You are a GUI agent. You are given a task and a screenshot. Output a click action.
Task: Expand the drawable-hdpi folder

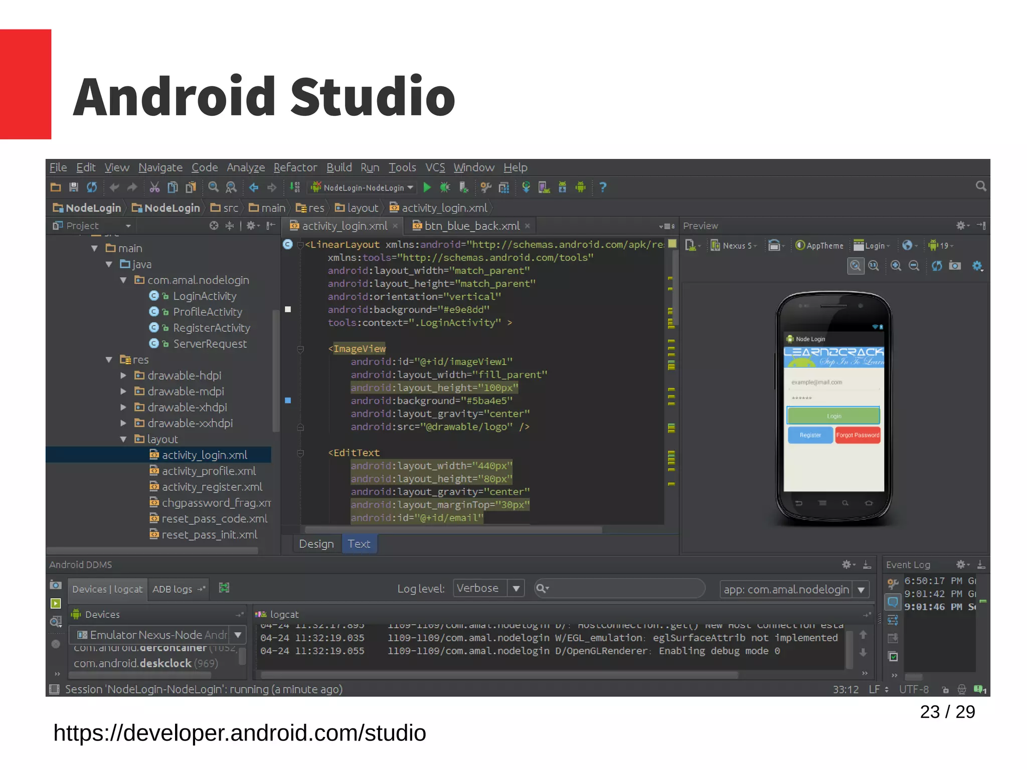point(123,375)
